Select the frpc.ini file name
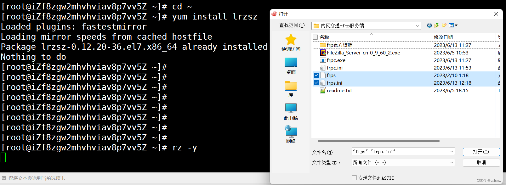506x185 pixels. click(x=335, y=68)
